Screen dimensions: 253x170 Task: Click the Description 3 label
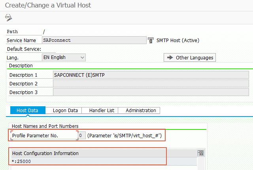(x=23, y=92)
